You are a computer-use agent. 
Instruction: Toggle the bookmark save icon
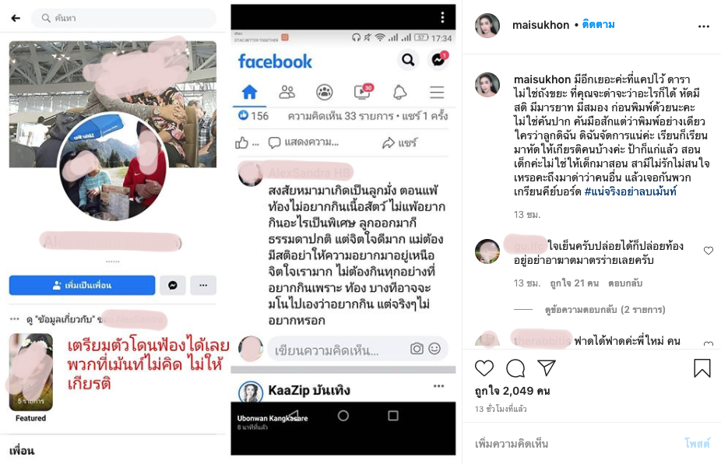pyautogui.click(x=702, y=368)
